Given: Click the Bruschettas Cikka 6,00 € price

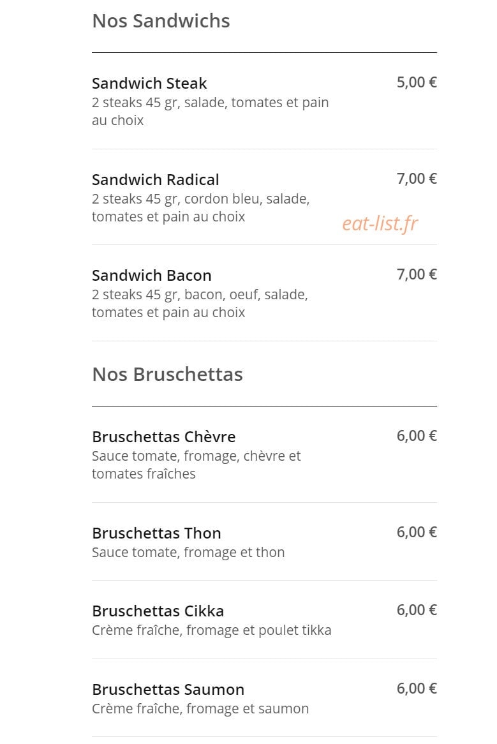Looking at the screenshot, I should point(417,610).
